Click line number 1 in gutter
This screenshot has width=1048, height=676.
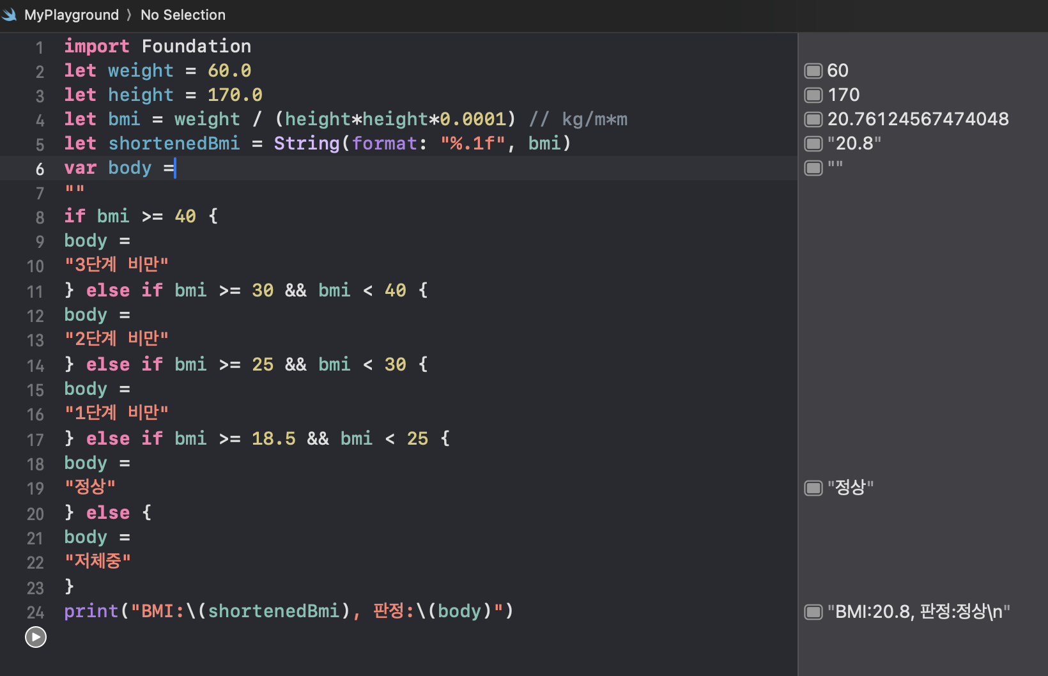point(40,48)
